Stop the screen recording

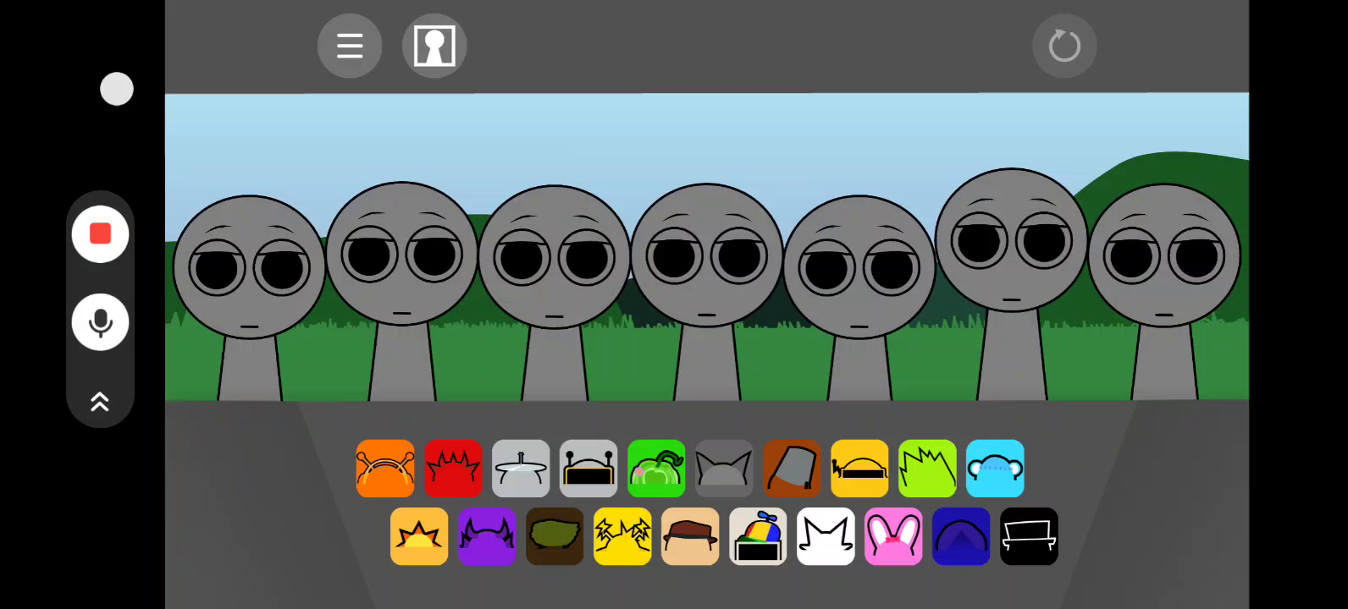pos(100,234)
